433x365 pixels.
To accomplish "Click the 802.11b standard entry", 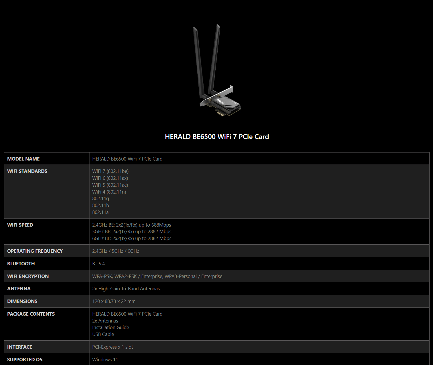I will 101,205.
